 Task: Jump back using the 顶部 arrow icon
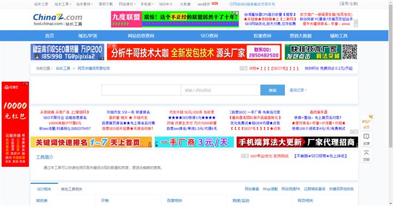click(x=366, y=156)
